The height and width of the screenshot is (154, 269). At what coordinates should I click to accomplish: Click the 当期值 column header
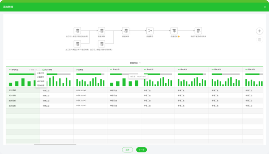[x=90, y=69]
